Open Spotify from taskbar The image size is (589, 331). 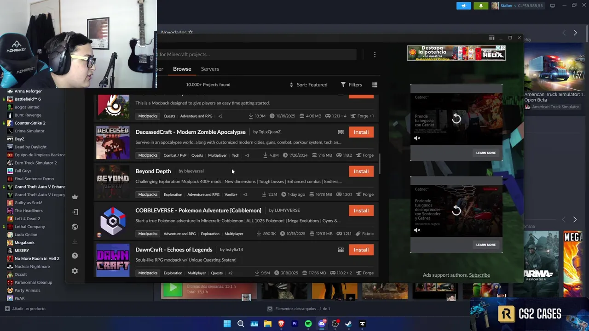pos(308,324)
